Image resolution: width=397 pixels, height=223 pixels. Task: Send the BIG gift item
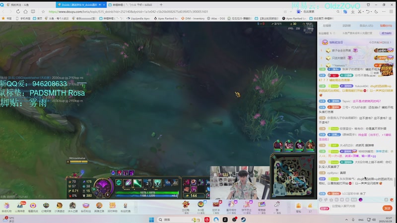point(201,207)
